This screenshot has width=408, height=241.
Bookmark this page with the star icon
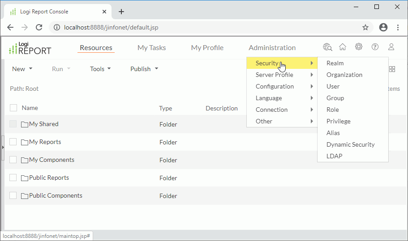(x=365, y=27)
